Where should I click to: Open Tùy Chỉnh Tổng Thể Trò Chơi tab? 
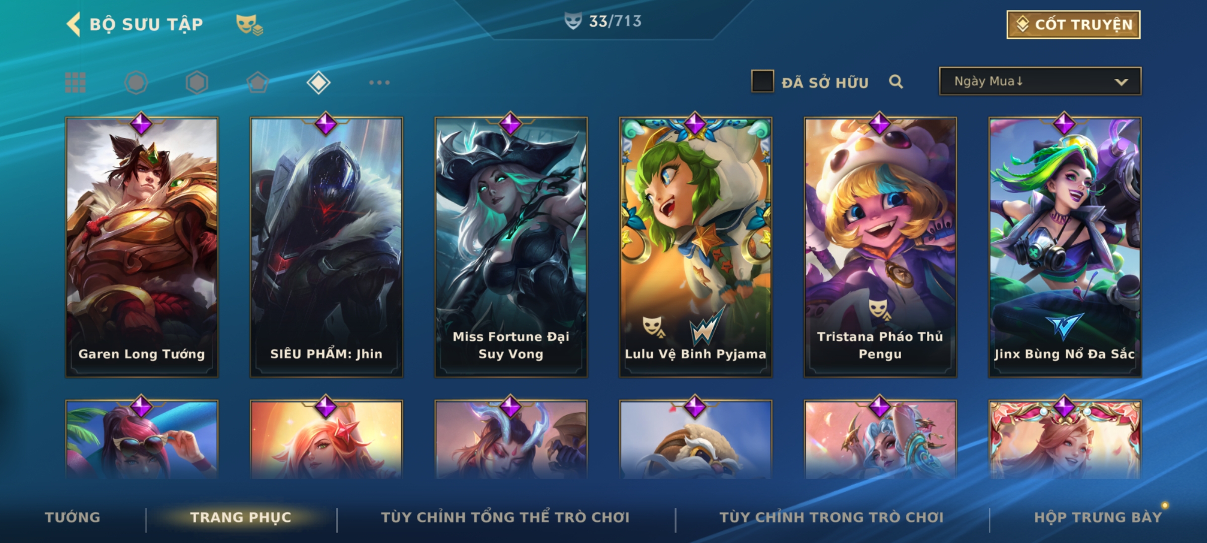(505, 517)
